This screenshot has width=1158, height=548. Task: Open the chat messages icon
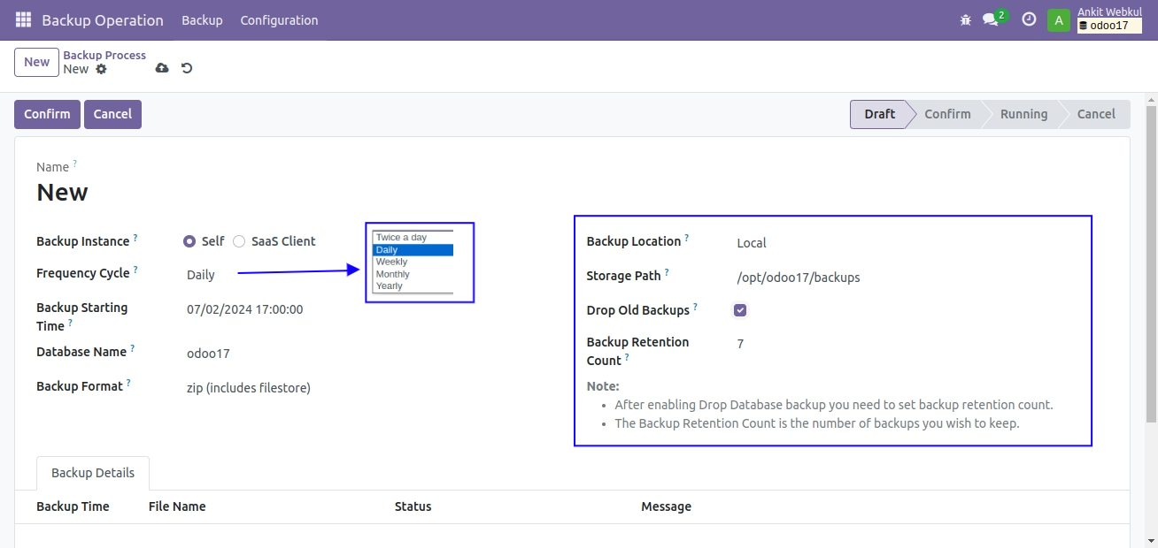tap(991, 19)
